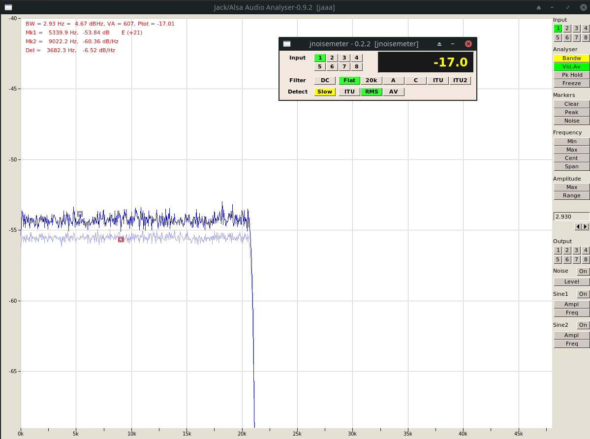This screenshot has width=590, height=439.
Task: Select Frequency Min parameter
Action: pyautogui.click(x=572, y=141)
